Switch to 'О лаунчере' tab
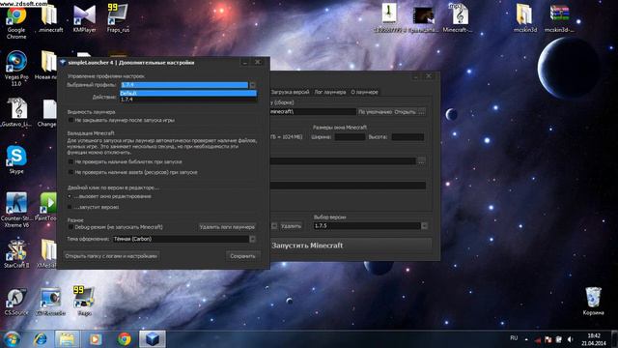618x348 pixels. (365, 92)
